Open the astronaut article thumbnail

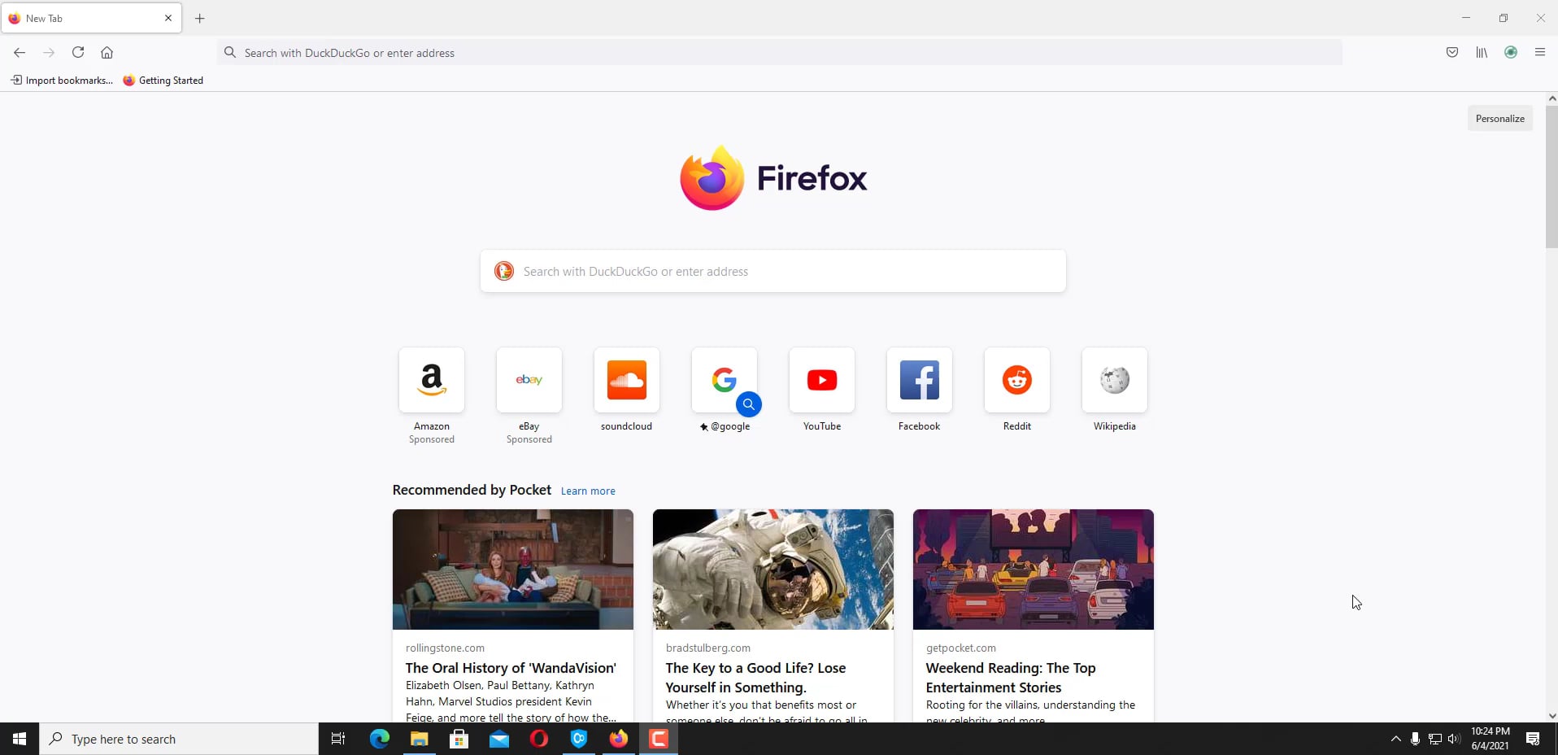pyautogui.click(x=773, y=570)
